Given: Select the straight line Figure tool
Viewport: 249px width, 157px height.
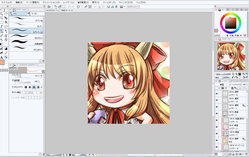Looking at the screenshot, I should click(x=6, y=53).
